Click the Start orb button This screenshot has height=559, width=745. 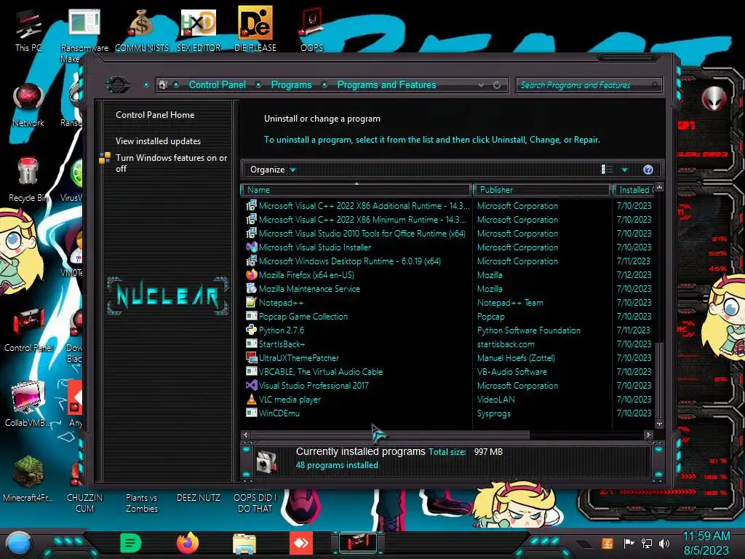(x=19, y=544)
